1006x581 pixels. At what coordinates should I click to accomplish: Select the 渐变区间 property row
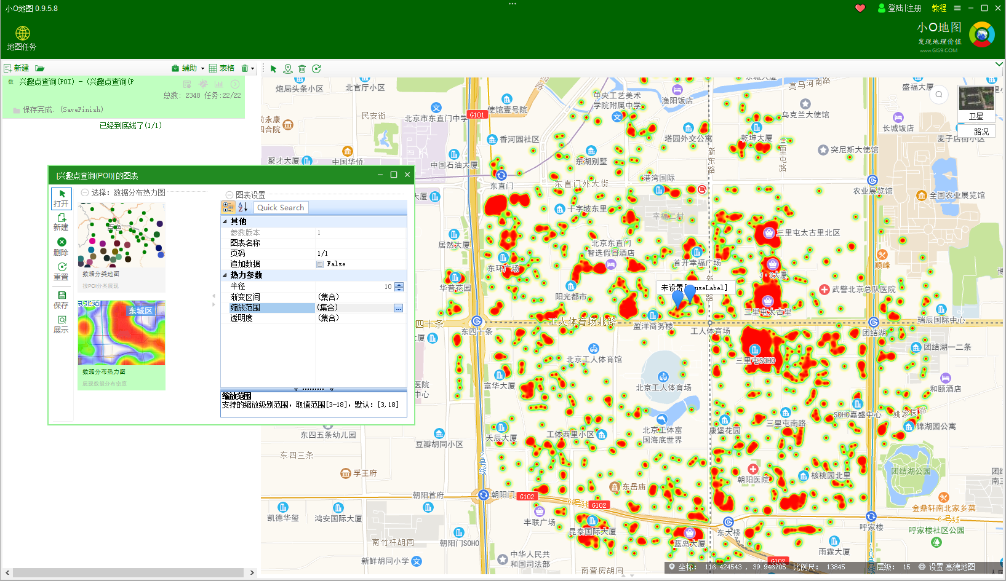click(314, 297)
